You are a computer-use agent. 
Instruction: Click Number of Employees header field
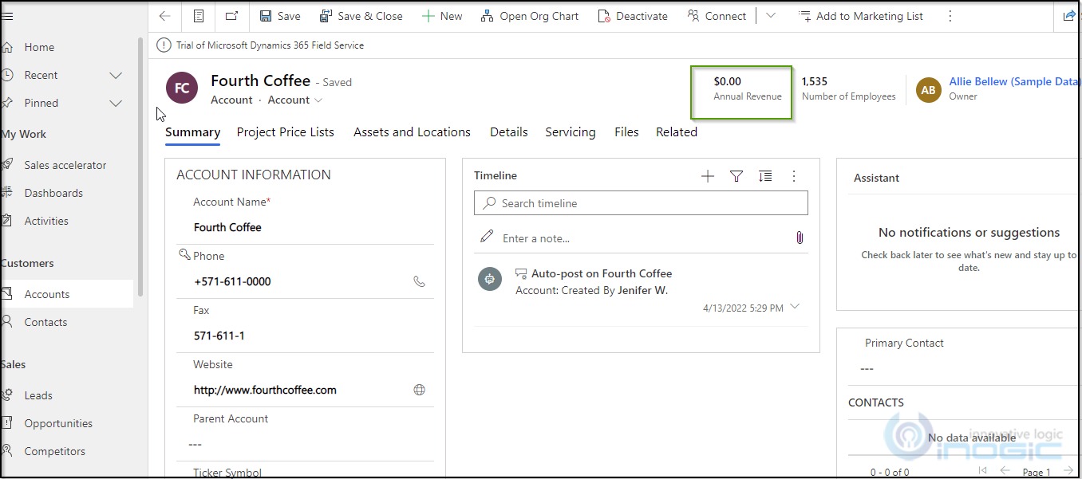point(848,88)
